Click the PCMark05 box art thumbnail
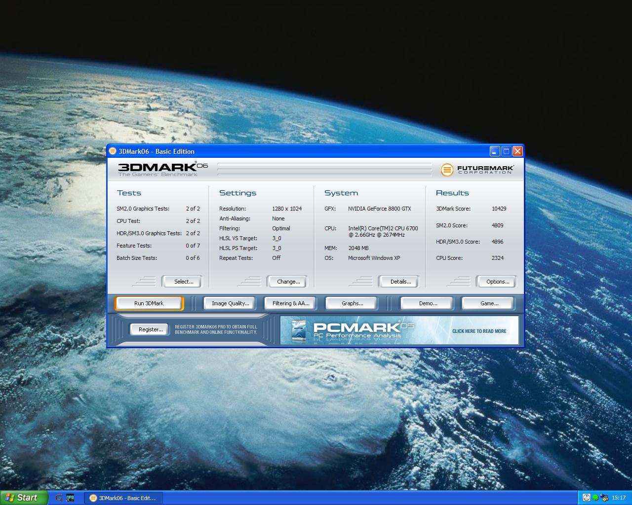The height and width of the screenshot is (505, 632). point(299,331)
